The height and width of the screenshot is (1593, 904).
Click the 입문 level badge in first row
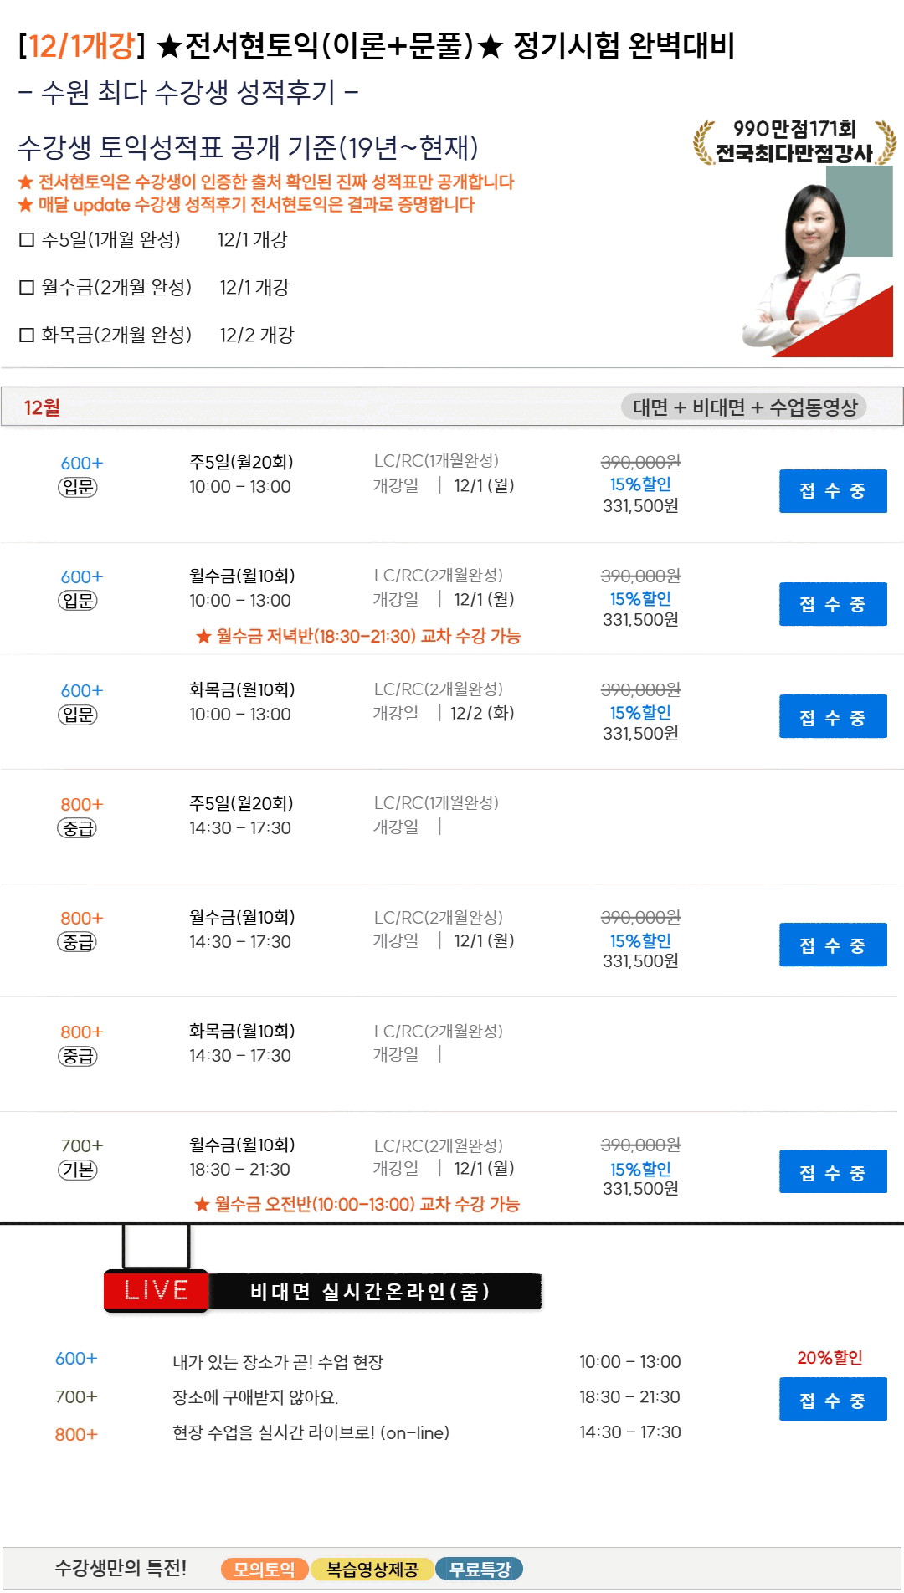[x=78, y=487]
